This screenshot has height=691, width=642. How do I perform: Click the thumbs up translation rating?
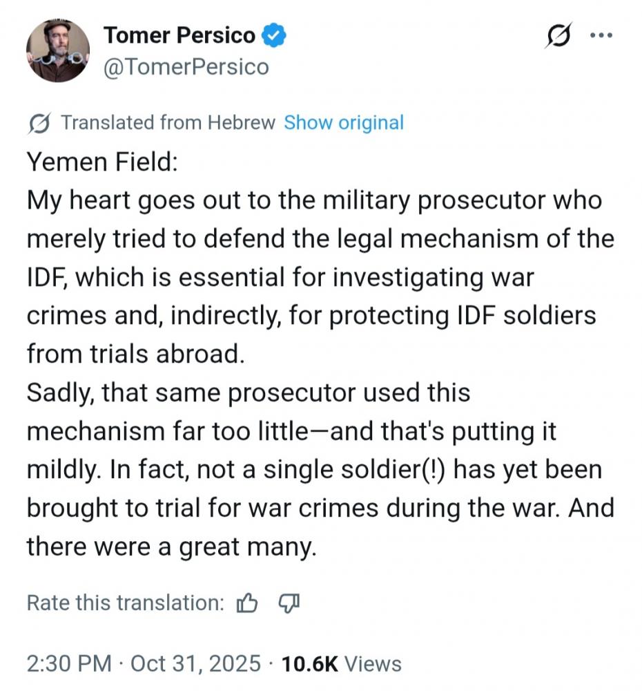click(x=246, y=603)
